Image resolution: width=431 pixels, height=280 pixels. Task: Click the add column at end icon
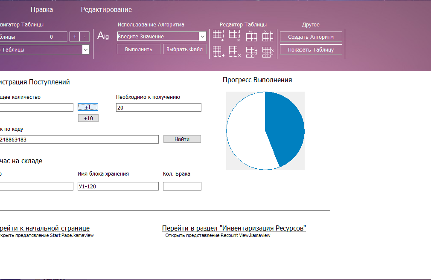218,36
